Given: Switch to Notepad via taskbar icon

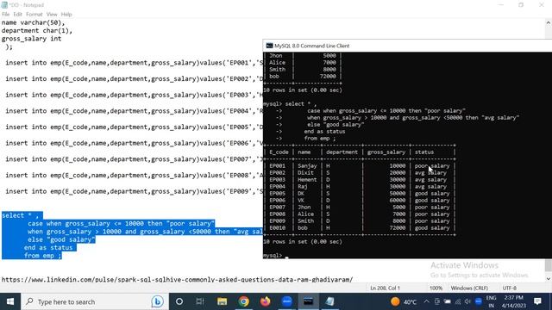Looking at the screenshot, I should pos(329,301).
